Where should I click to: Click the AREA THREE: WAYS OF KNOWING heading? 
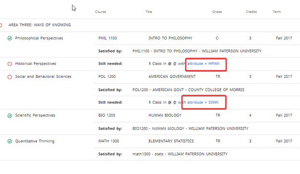39,25
